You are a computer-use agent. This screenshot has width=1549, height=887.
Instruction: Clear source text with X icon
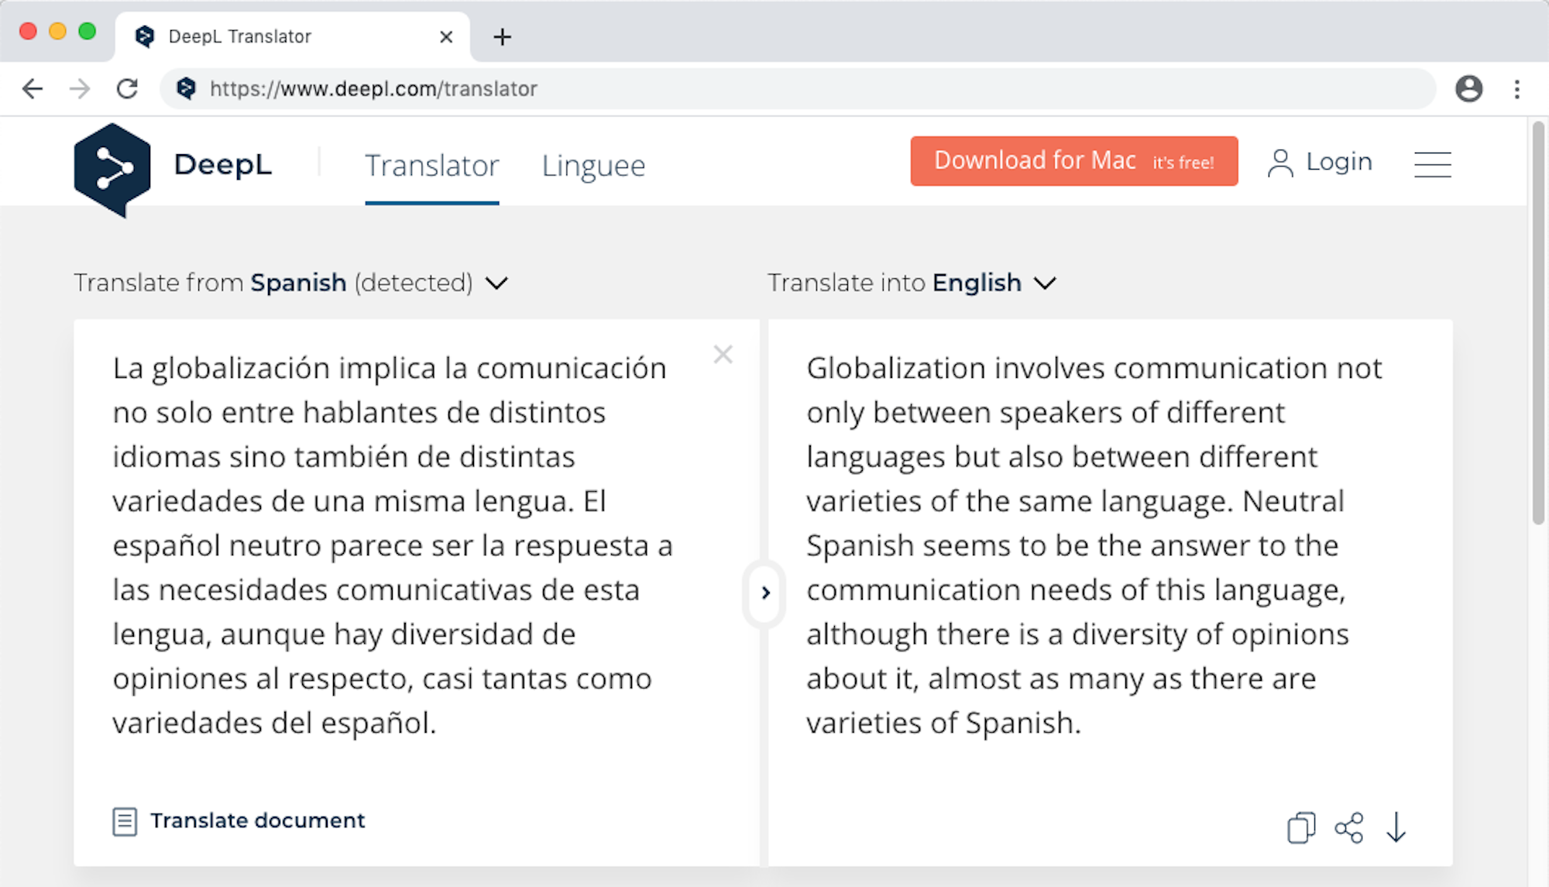723,355
